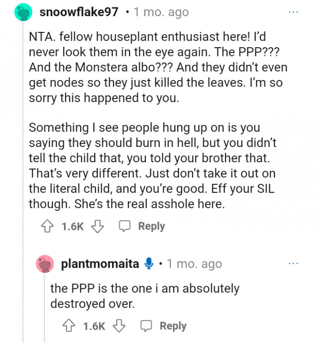Downvote plantmomaita's reply
The width and height of the screenshot is (323, 343).
click(x=120, y=326)
